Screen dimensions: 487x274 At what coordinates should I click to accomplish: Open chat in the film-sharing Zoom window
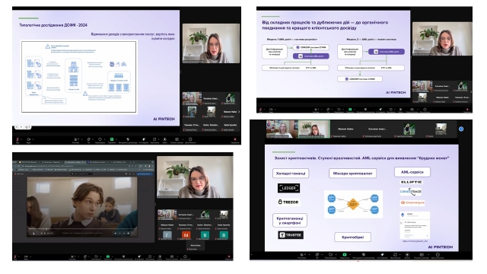[x=85, y=256]
